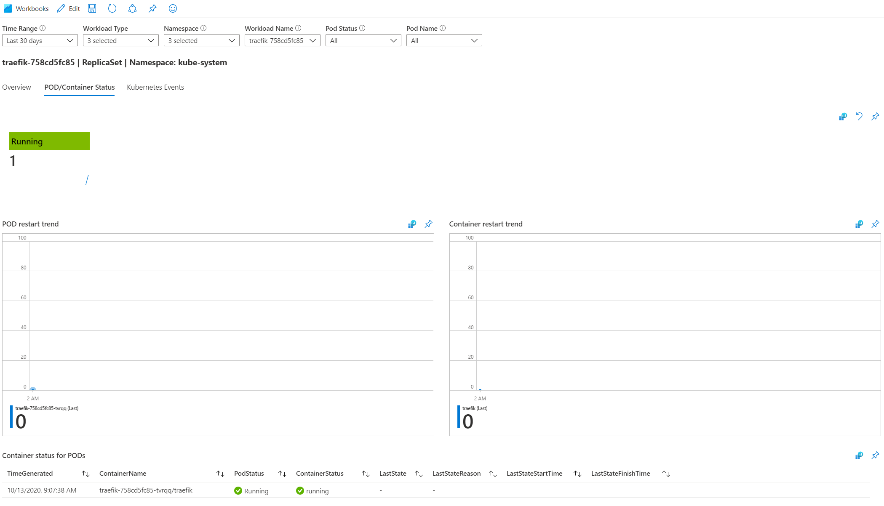Pin the POD restart trend chart
Viewport: 884px width, 506px height.
coord(428,224)
